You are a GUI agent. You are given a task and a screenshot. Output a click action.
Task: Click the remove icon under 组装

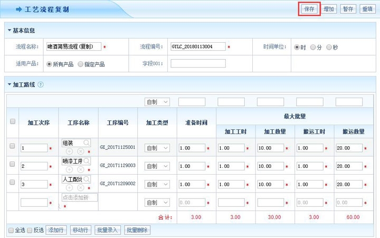click(80, 151)
